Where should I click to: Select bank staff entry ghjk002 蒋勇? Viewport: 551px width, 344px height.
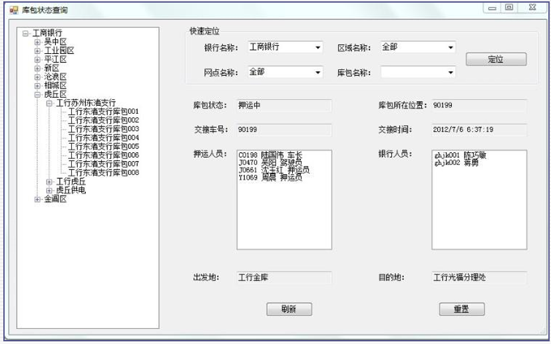(456, 163)
